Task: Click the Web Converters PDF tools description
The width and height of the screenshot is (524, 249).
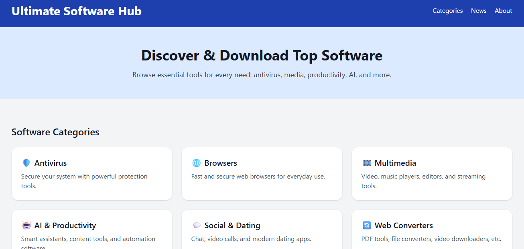Action: tap(431, 239)
